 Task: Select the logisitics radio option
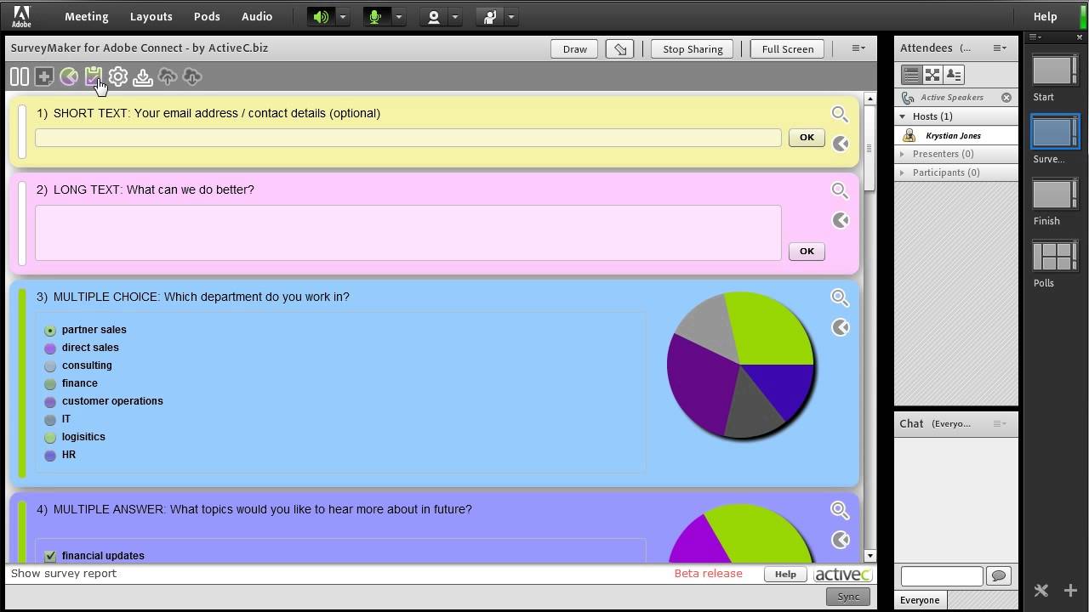[50, 437]
